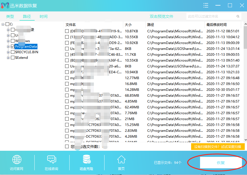Go to 首页 home icon
Image resolution: width=247 pixels, height=175 pixels.
[x=121, y=160]
